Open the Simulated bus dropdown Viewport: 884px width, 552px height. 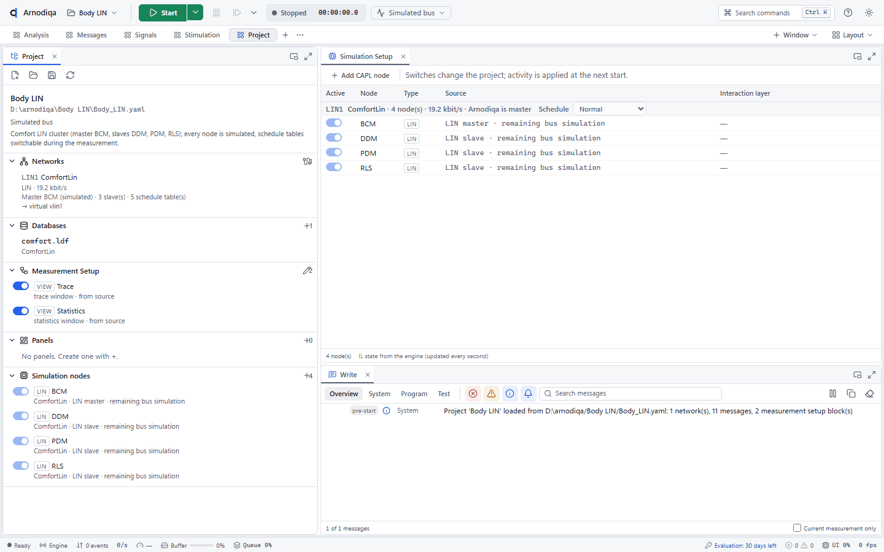click(411, 13)
